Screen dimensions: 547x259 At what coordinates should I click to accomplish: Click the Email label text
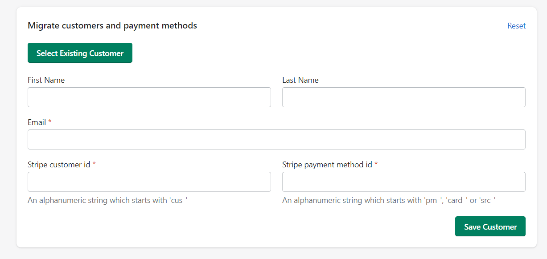37,122
